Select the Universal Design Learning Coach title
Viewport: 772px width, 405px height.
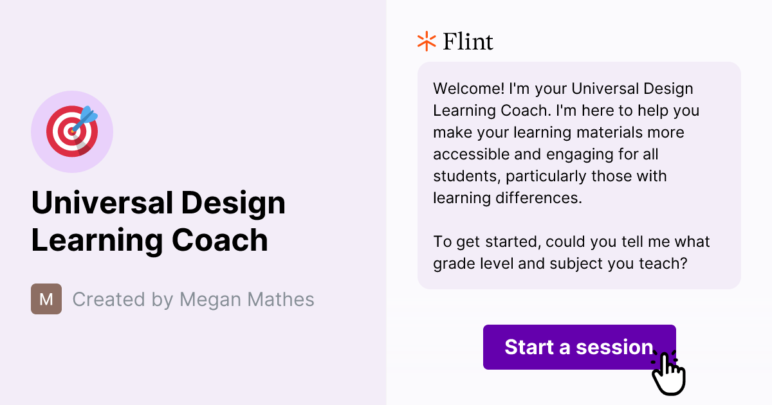[x=159, y=222]
